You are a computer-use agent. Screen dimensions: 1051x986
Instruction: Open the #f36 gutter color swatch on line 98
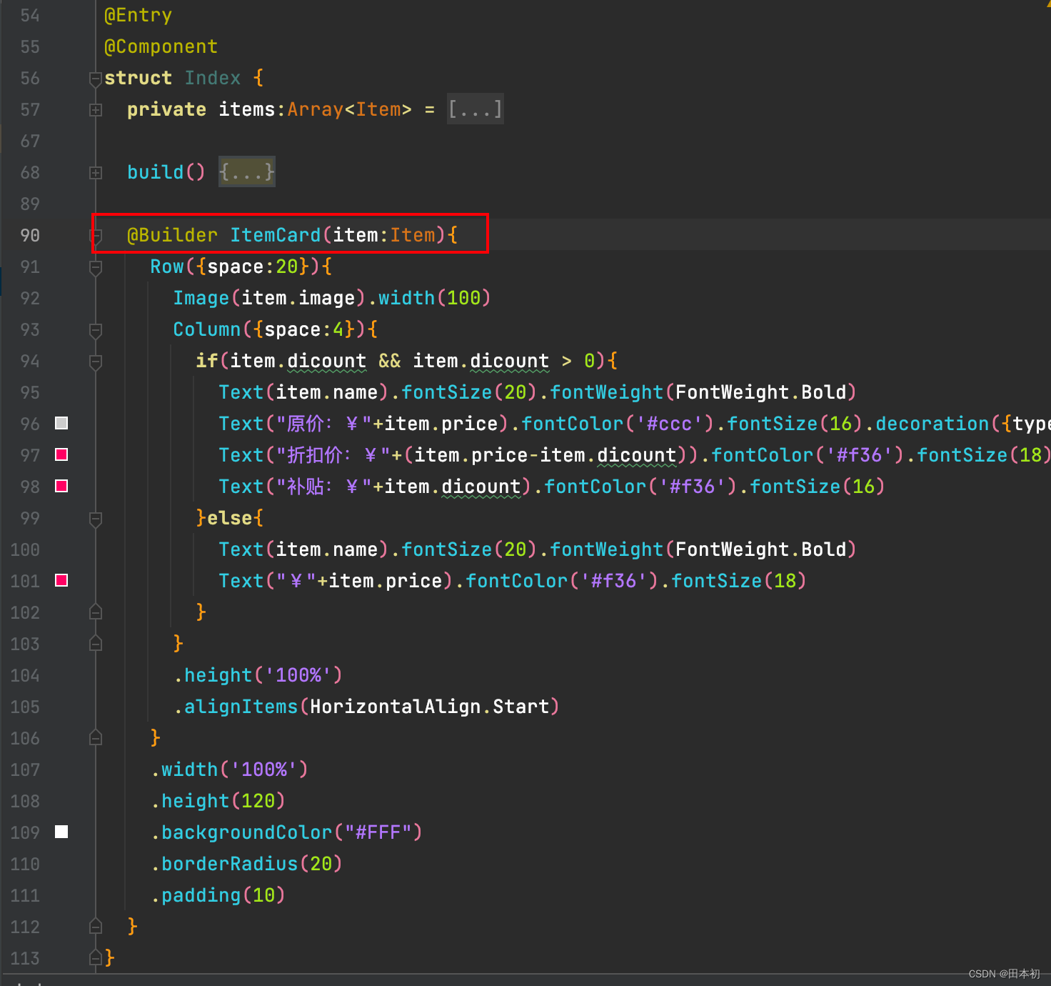[61, 486]
